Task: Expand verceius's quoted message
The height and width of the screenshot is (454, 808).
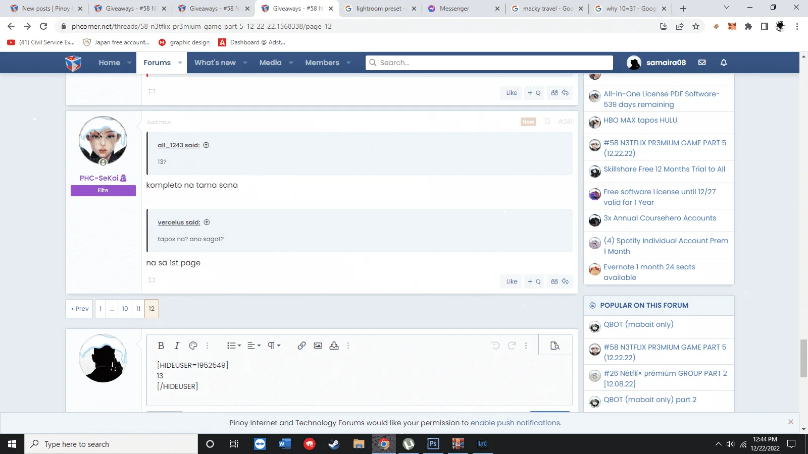Action: pyautogui.click(x=207, y=222)
